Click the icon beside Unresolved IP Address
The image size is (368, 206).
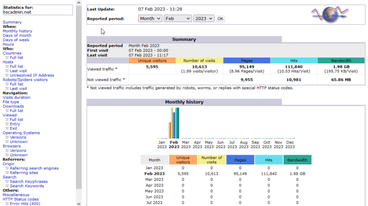7,75
